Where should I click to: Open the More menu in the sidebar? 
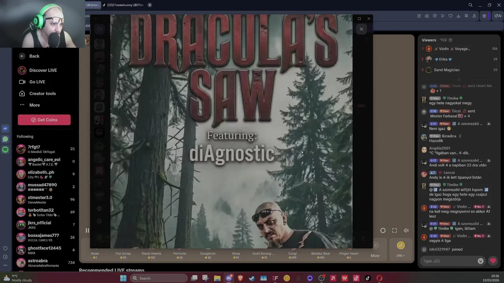30,105
